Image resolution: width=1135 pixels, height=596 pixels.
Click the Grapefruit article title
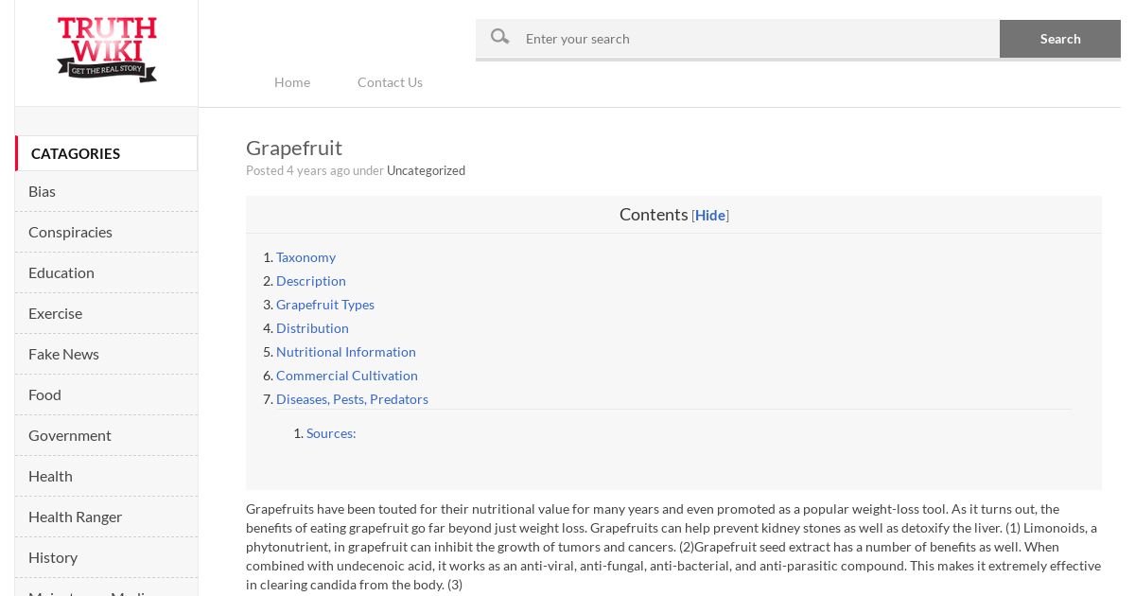click(x=294, y=148)
